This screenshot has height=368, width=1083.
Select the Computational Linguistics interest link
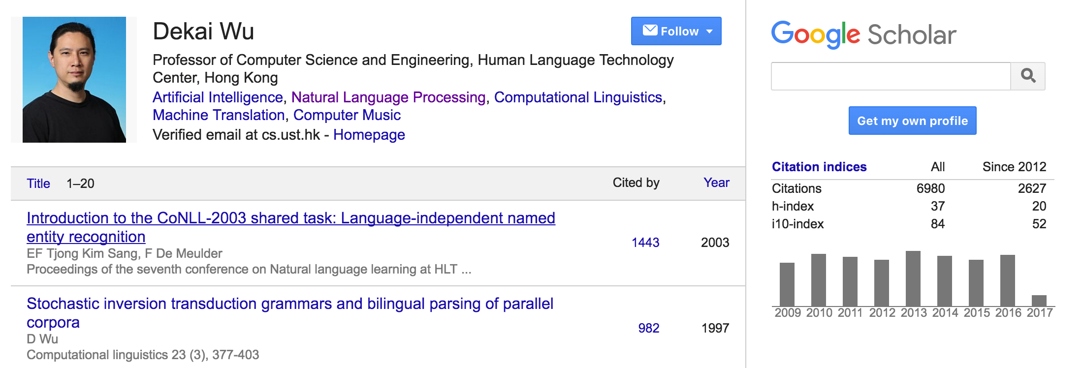[578, 97]
